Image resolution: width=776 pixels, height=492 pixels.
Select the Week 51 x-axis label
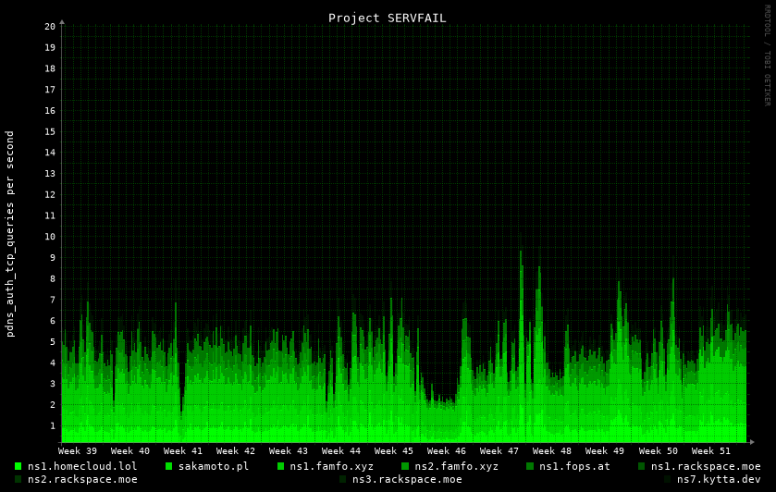[710, 451]
